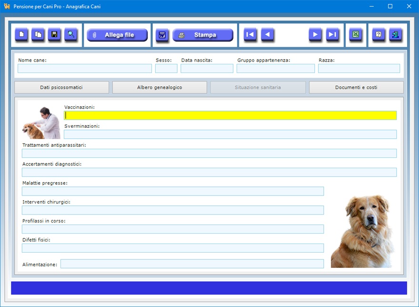Image resolution: width=419 pixels, height=307 pixels.
Task: Click the Sesso input field
Action: point(166,69)
